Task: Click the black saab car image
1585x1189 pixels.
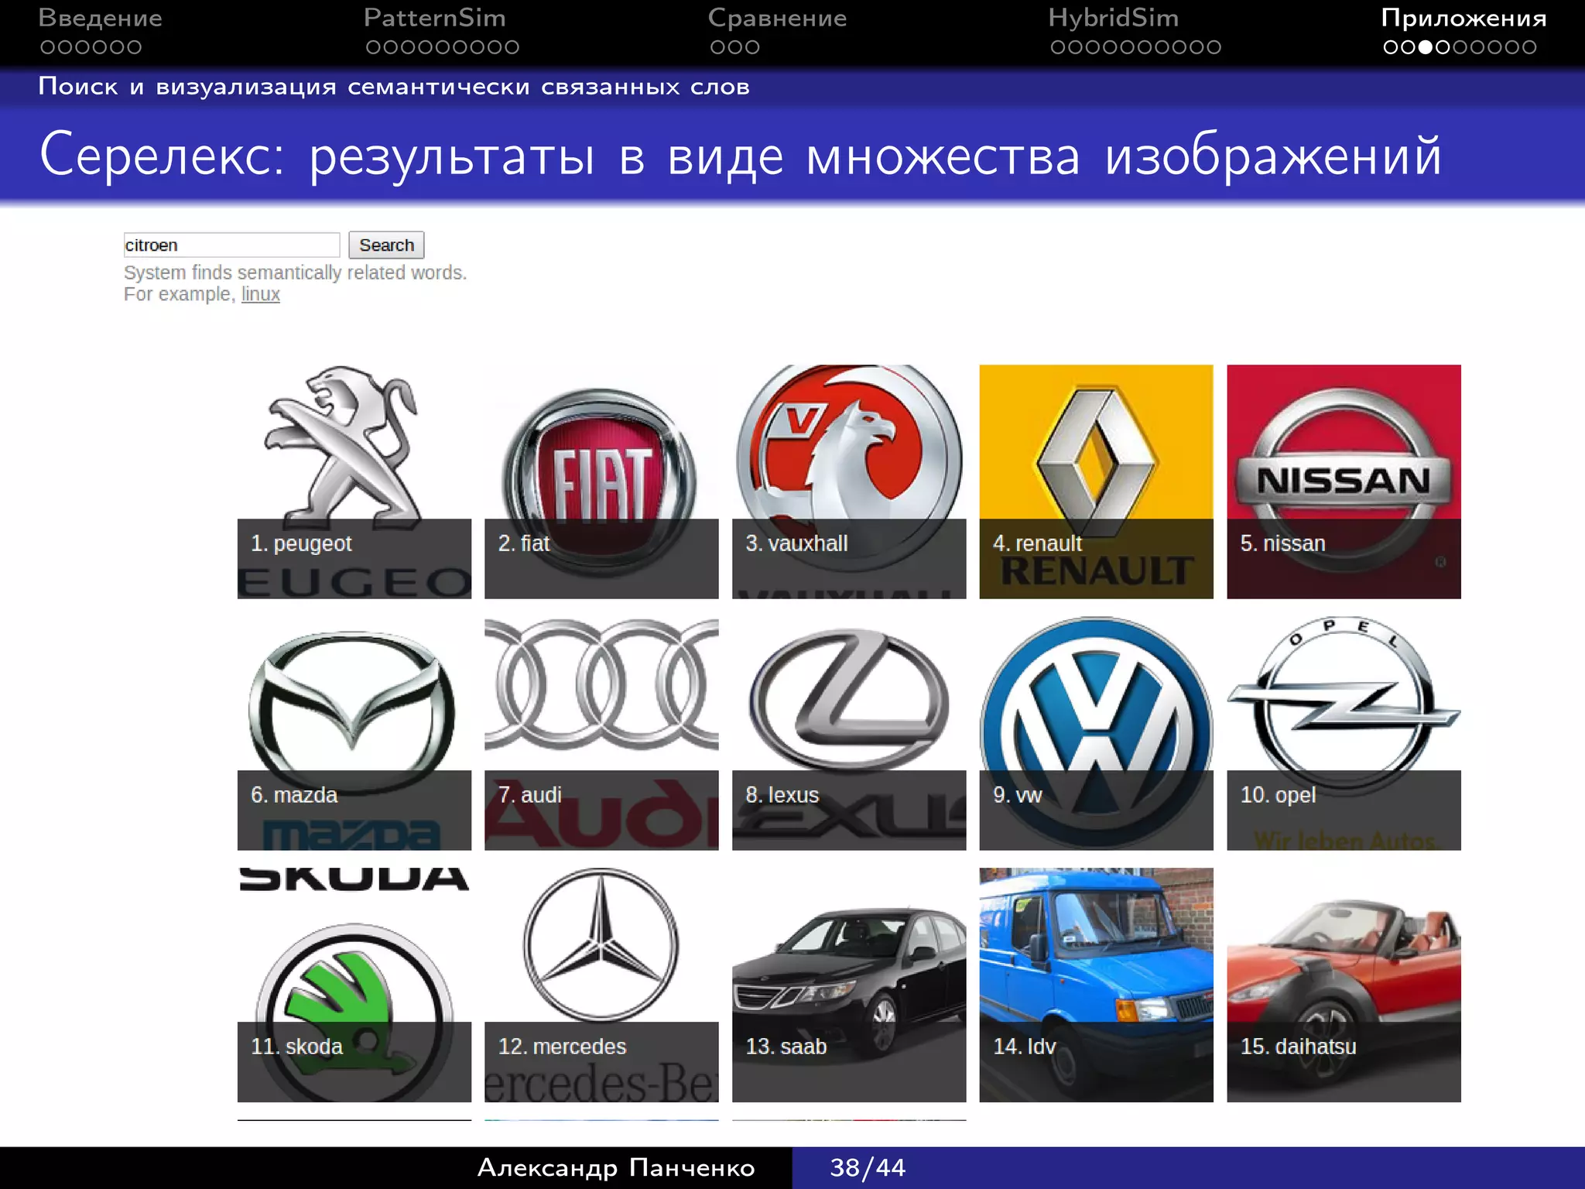Action: [x=849, y=985]
